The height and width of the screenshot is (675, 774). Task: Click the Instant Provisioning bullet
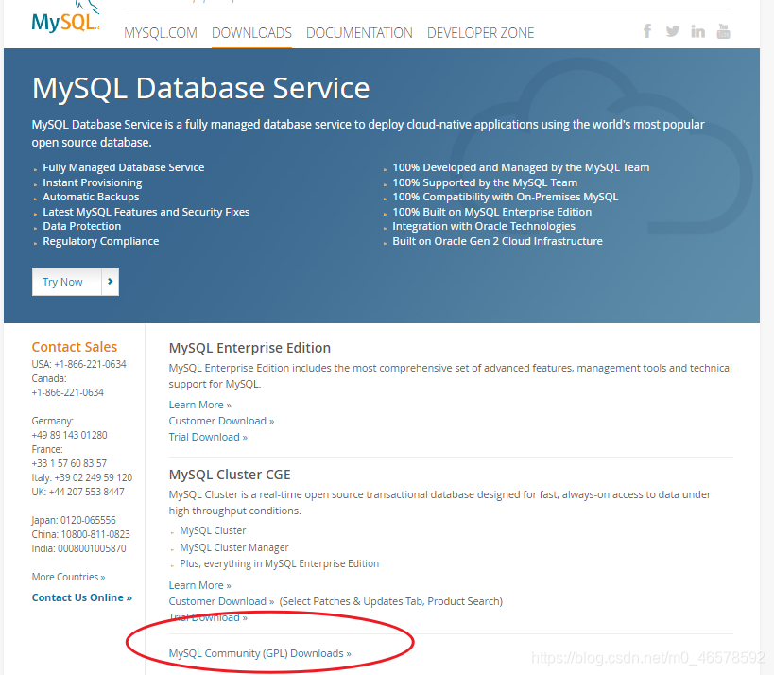coord(93,182)
